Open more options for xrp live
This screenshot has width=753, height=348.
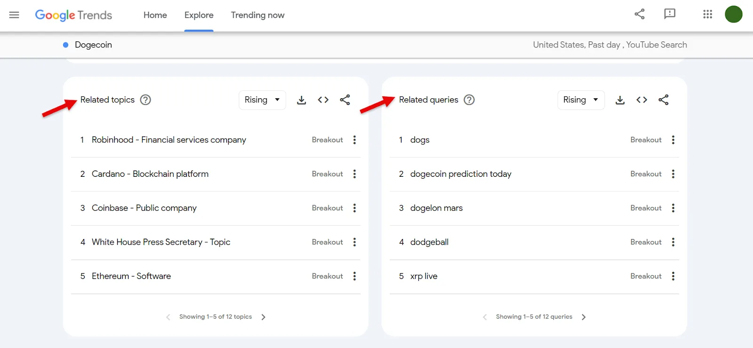click(x=673, y=276)
